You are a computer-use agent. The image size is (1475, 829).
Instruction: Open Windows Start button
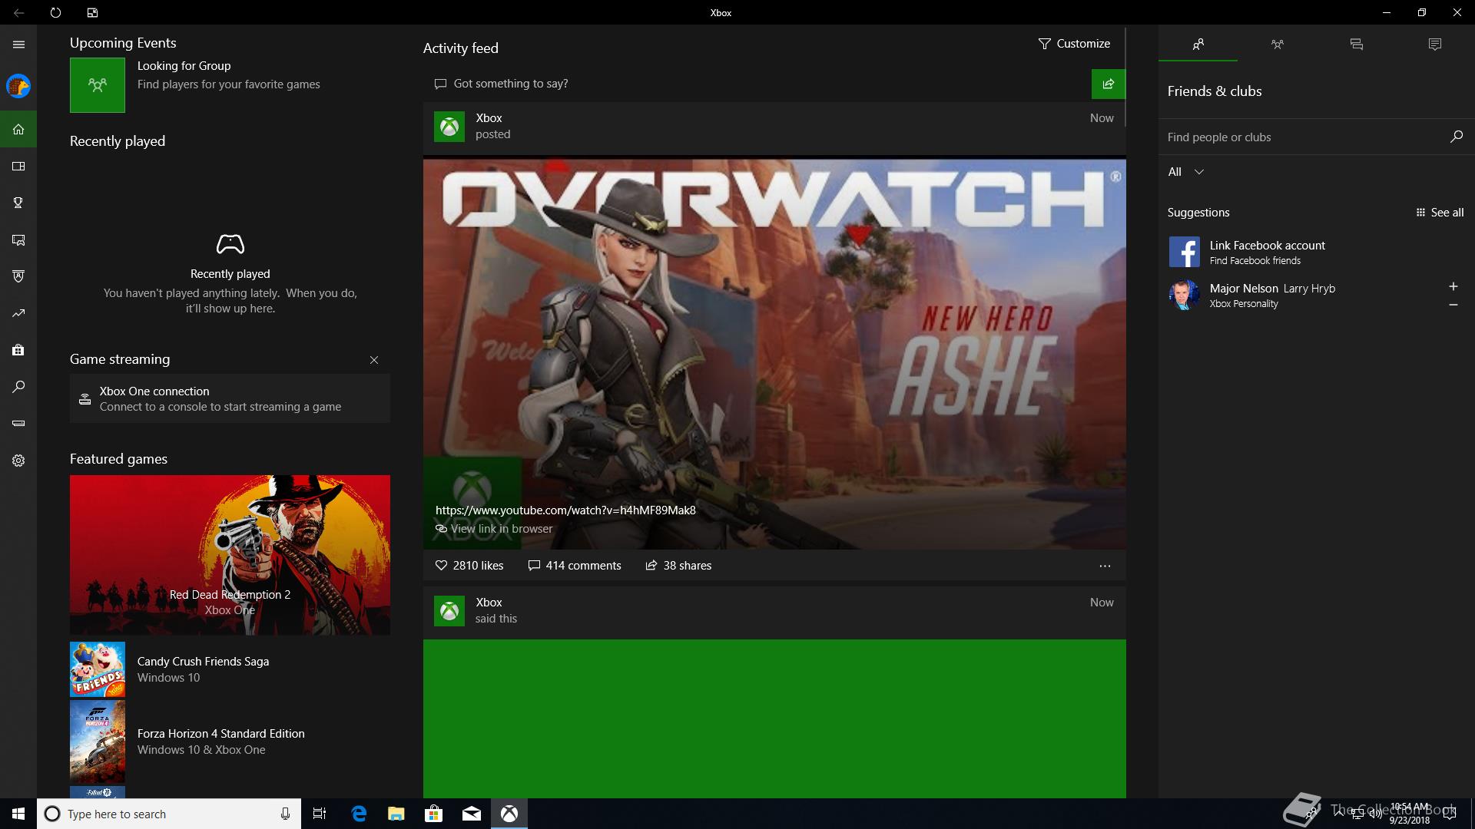pyautogui.click(x=18, y=814)
